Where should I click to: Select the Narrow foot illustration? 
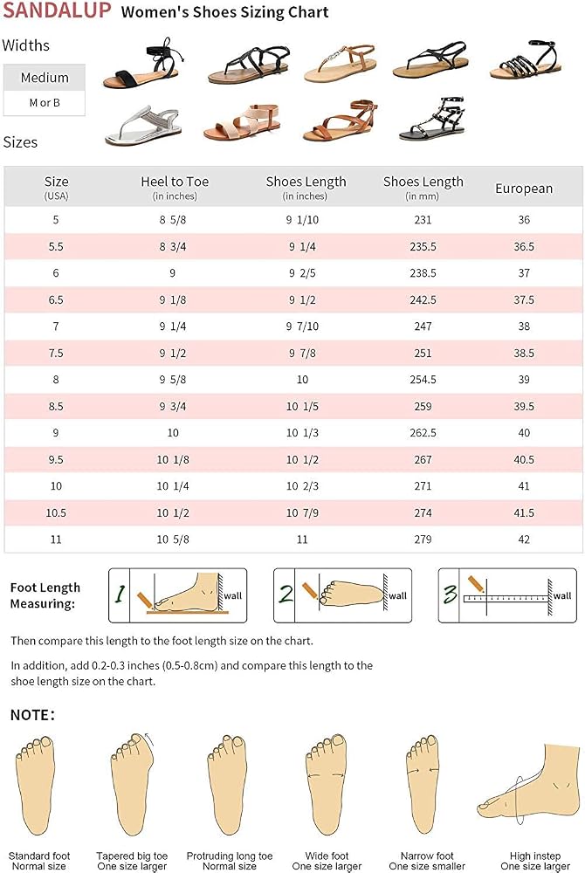coord(424,785)
